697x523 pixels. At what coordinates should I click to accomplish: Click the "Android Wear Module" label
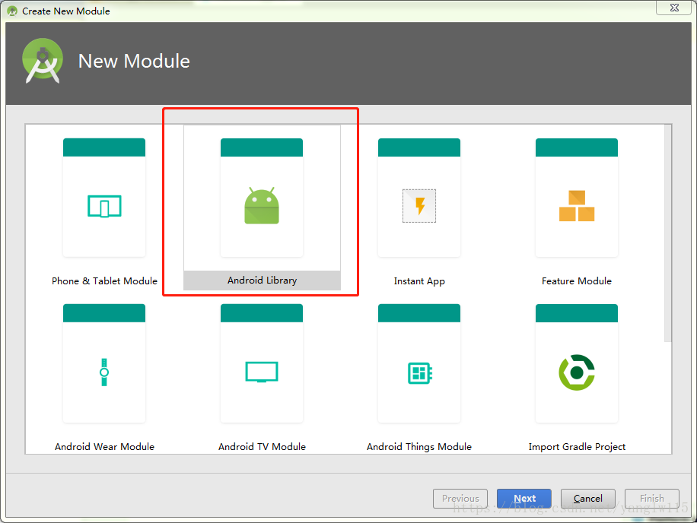104,447
